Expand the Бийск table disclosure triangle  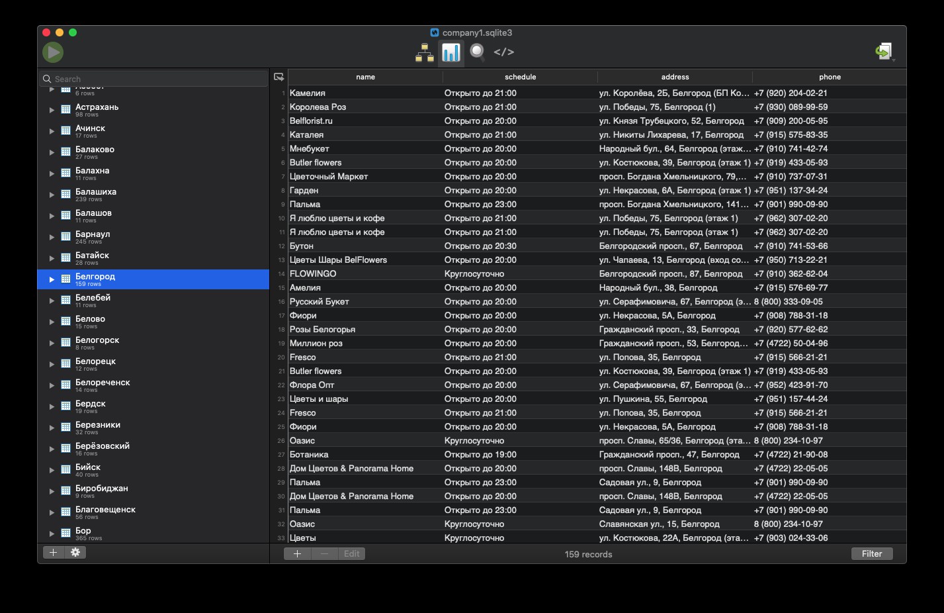(52, 470)
